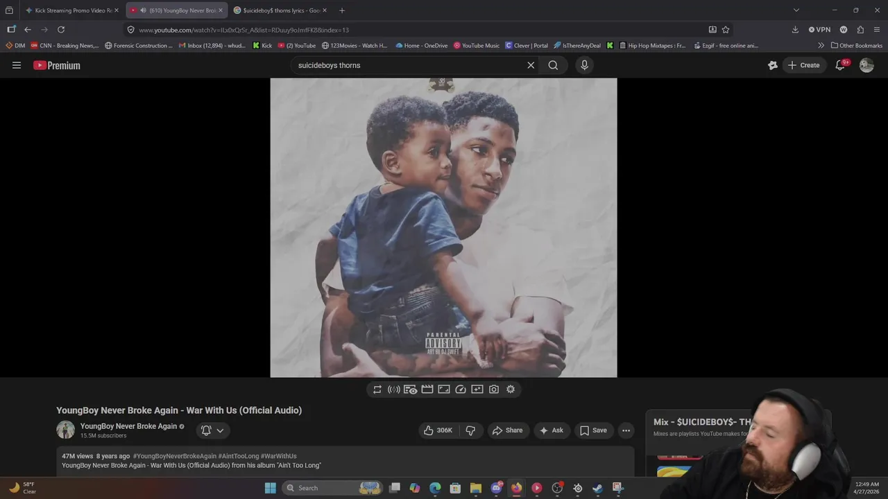Toggle the video filters sparkle icon
The width and height of the screenshot is (888, 499).
pyautogui.click(x=477, y=389)
